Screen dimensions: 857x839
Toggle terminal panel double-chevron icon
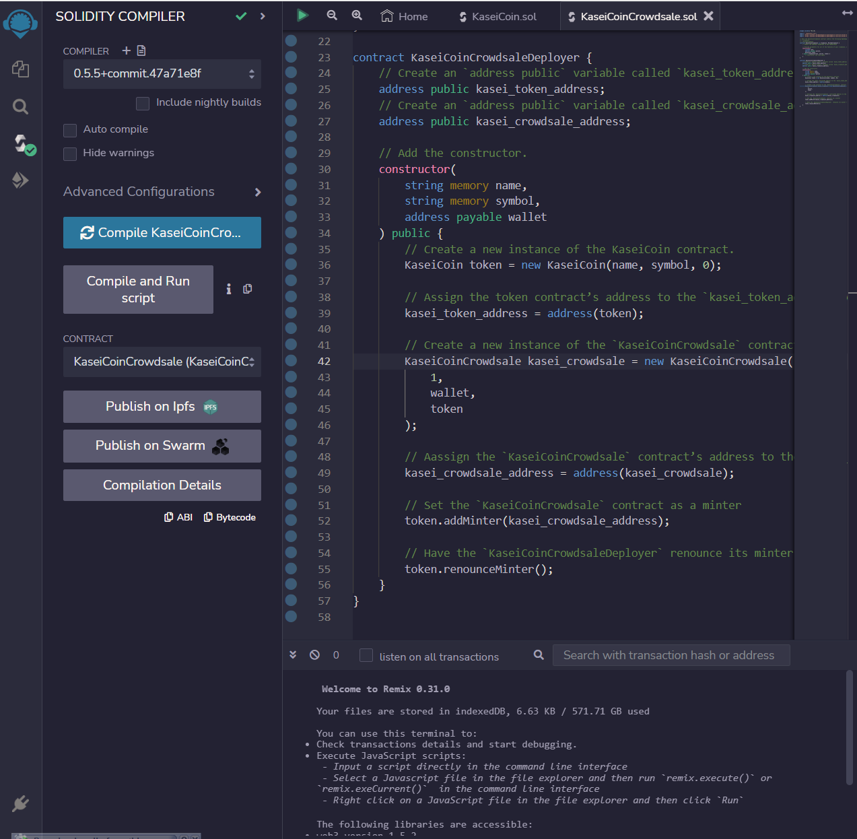click(x=293, y=655)
